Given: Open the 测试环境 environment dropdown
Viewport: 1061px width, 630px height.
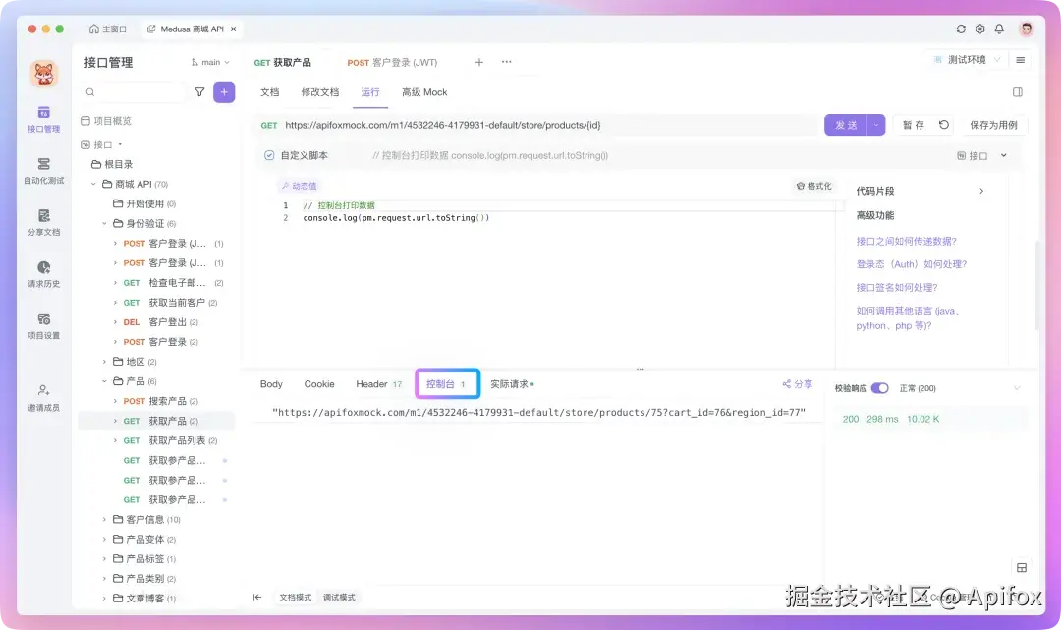Looking at the screenshot, I should (967, 60).
